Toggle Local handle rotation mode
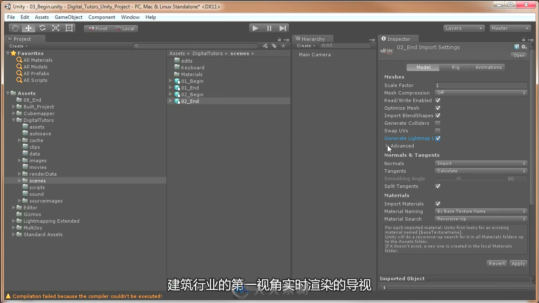 [125, 29]
